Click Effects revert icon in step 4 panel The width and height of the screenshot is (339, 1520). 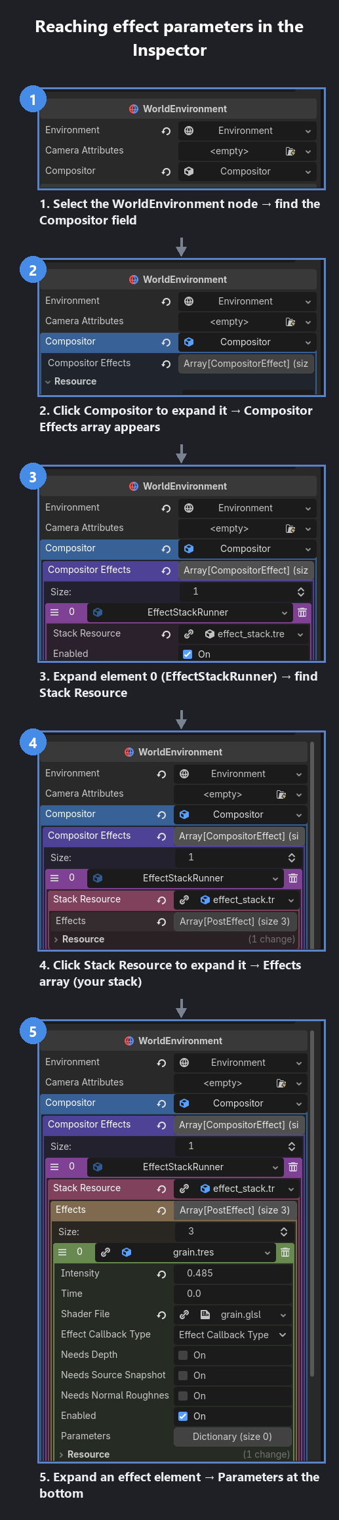tap(161, 921)
